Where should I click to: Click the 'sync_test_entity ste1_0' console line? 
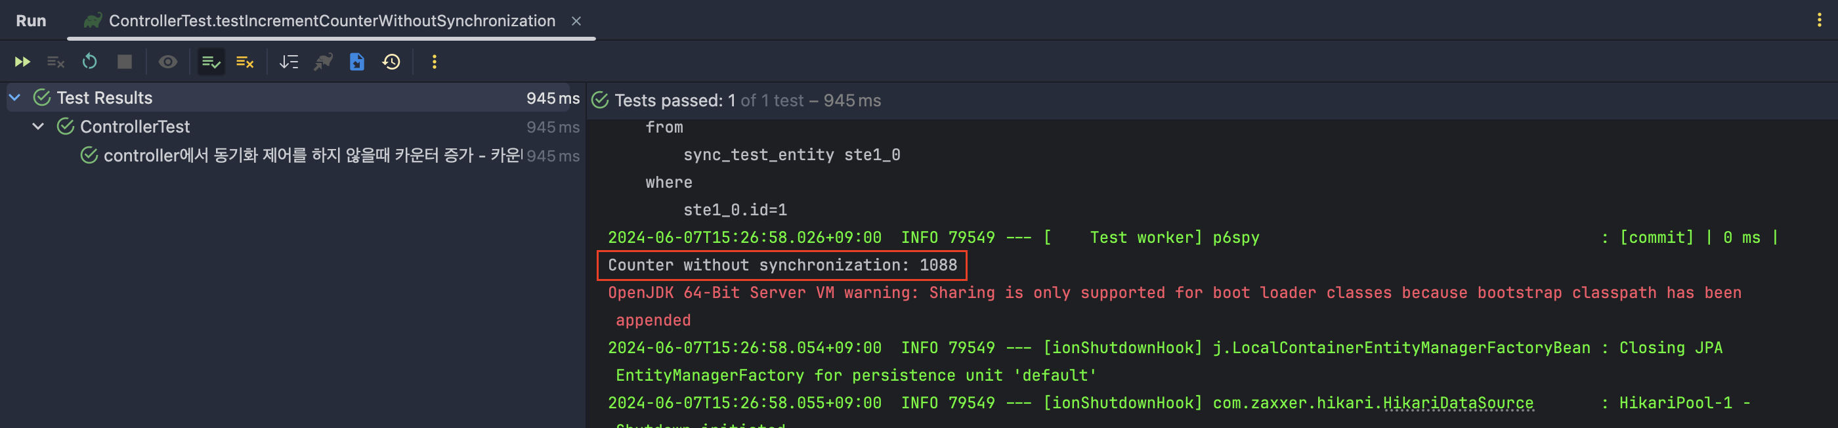click(791, 155)
